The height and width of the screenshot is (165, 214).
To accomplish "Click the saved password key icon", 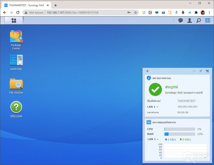I will [129, 13].
